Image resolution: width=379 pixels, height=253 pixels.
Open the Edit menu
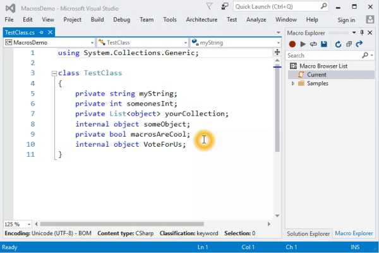point(28,20)
